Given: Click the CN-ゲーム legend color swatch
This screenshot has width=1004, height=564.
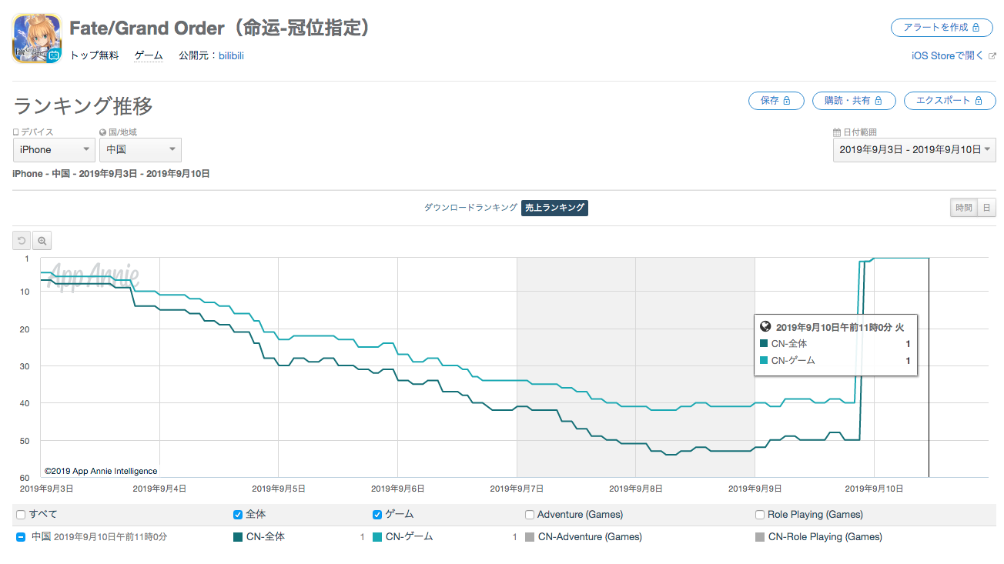Looking at the screenshot, I should click(x=377, y=537).
